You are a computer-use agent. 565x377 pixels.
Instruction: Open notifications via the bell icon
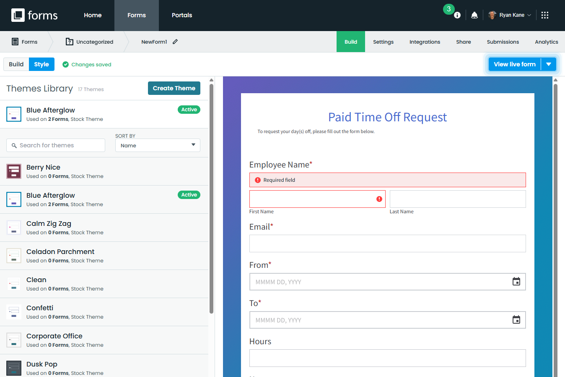pos(474,15)
